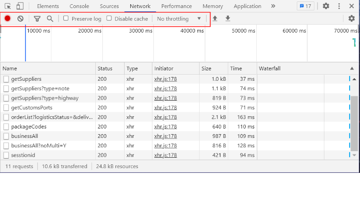The image size is (360, 222).
Task: Click 24.8 kB resources summary
Action: [x=117, y=166]
